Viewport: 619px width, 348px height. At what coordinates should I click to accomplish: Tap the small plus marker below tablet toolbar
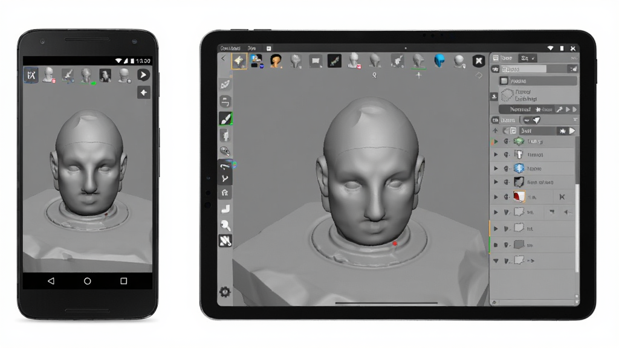click(418, 74)
